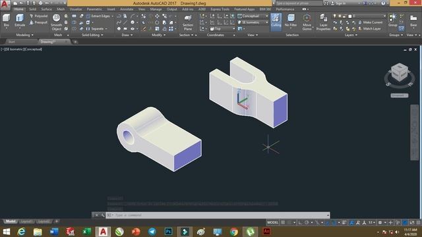Expand the Layers panel
Image resolution: width=422 pixels, height=237 pixels.
[x=351, y=35]
